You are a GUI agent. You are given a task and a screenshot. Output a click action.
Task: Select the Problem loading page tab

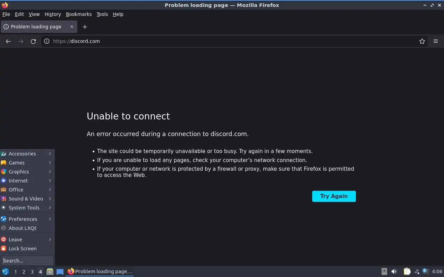pyautogui.click(x=39, y=27)
